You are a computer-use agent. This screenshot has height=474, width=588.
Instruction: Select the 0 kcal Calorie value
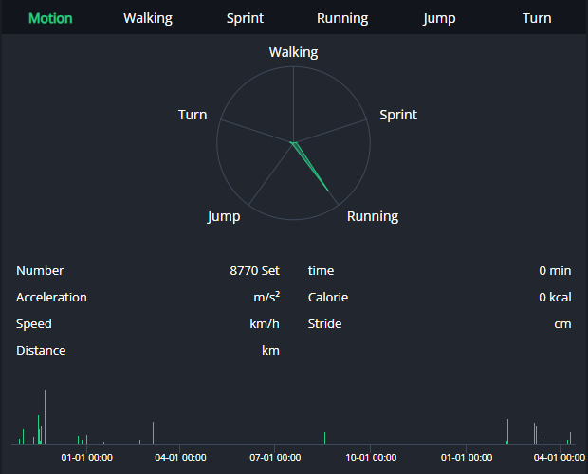[555, 298]
